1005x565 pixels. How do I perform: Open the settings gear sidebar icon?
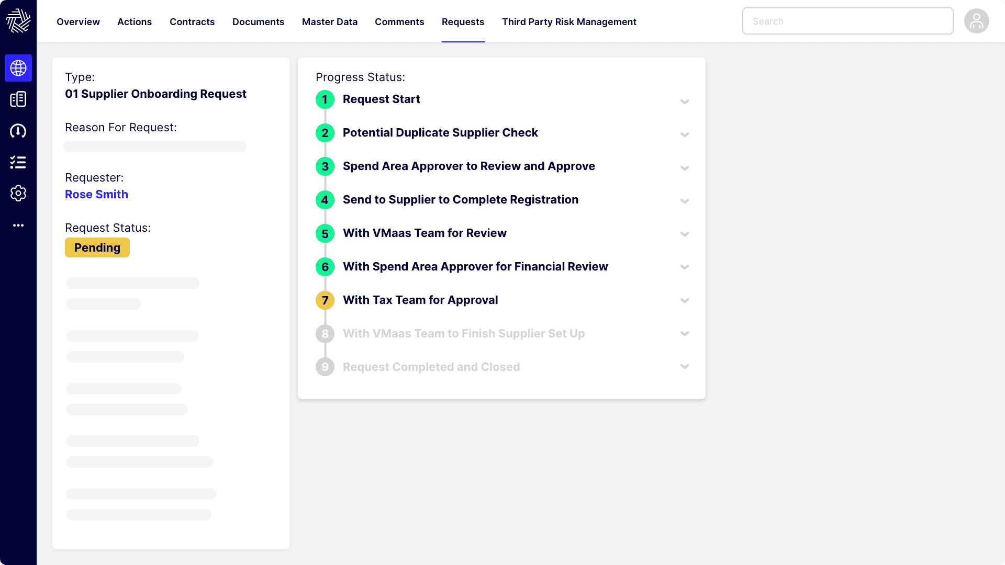18,194
